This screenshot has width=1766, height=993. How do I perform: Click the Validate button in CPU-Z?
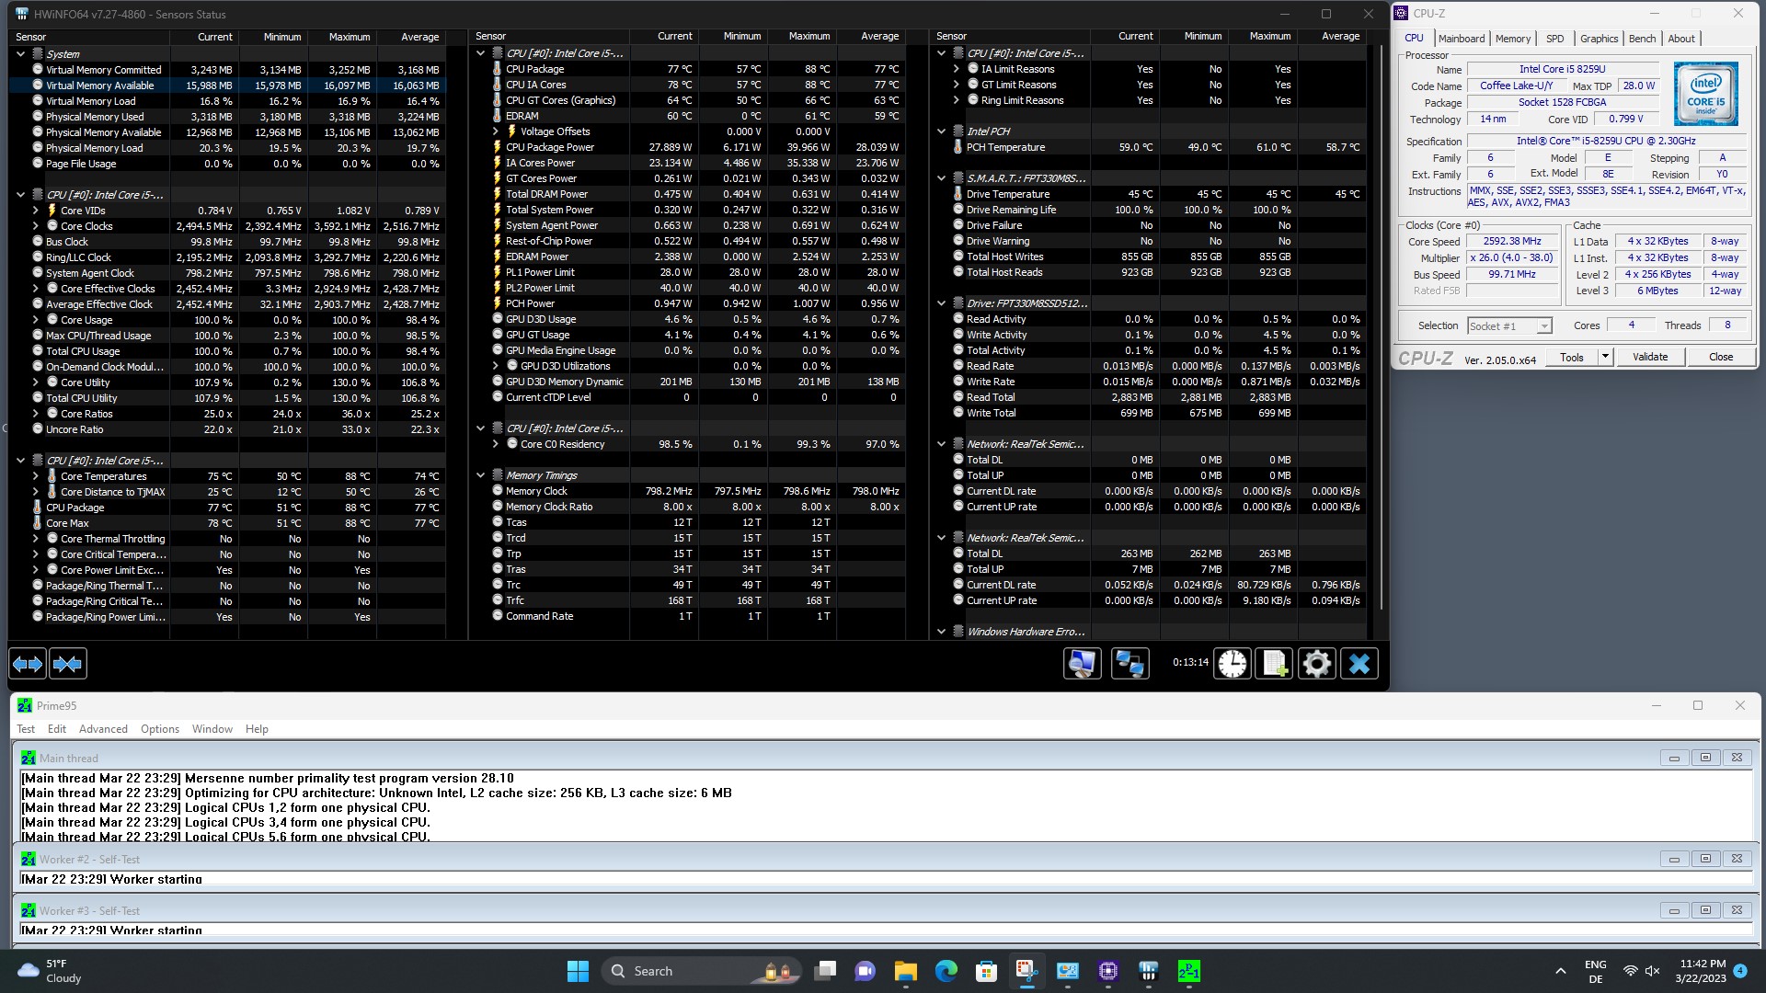[x=1649, y=357]
